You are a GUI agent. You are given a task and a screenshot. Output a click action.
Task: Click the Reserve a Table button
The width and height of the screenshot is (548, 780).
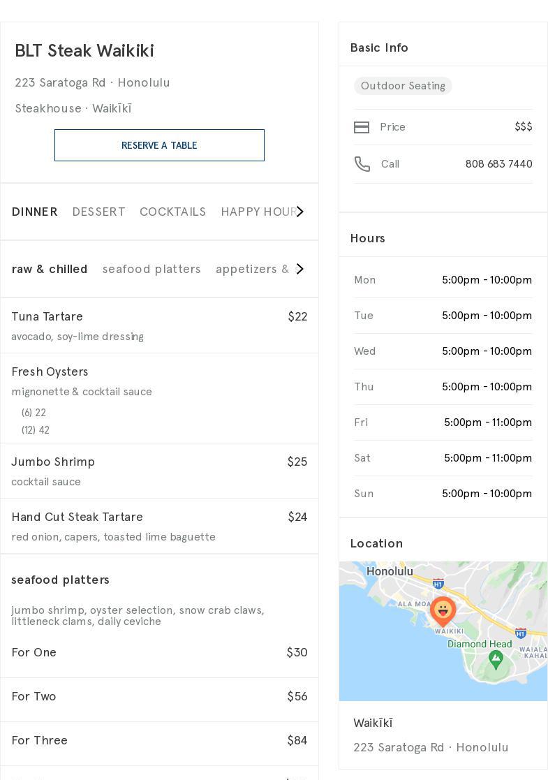(159, 145)
